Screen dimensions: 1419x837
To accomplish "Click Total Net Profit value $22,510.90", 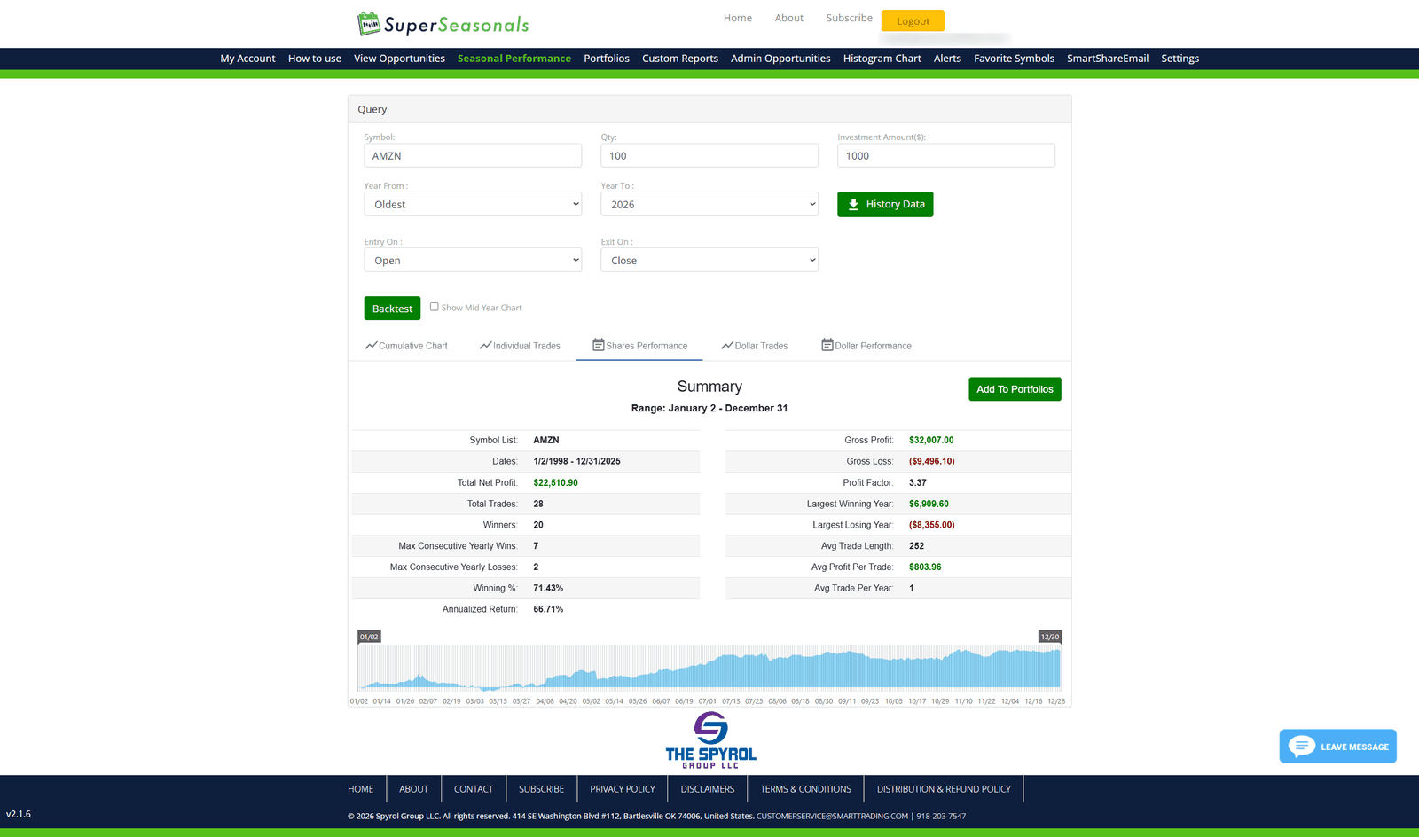I will click(x=555, y=482).
